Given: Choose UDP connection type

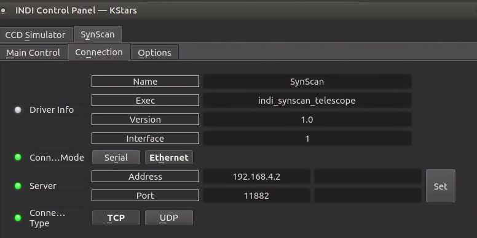Looking at the screenshot, I should click(x=169, y=218).
